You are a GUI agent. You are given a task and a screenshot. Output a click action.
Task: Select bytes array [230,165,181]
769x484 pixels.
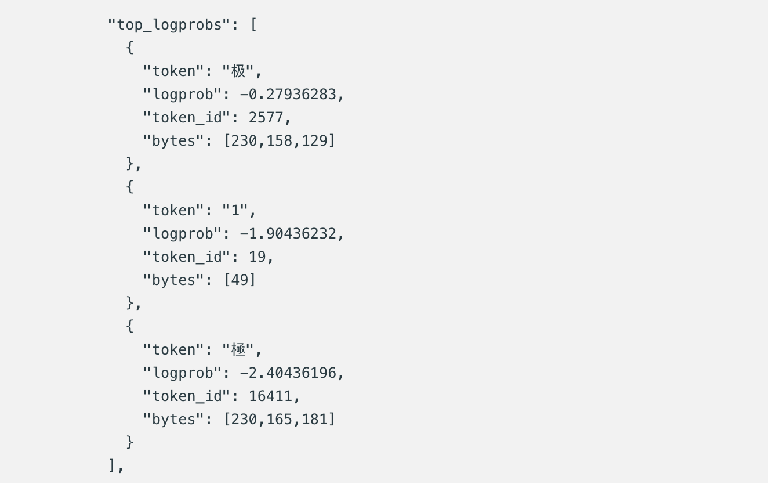[x=280, y=420]
